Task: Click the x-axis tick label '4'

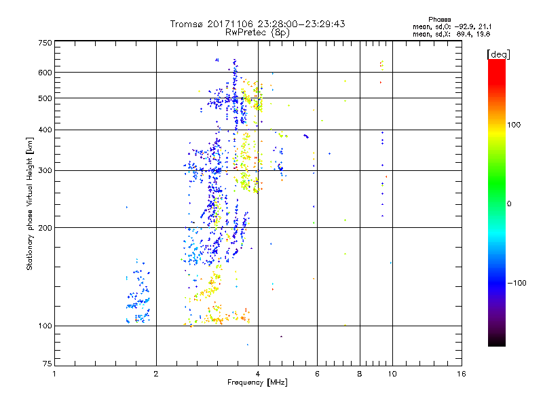Action: click(258, 374)
